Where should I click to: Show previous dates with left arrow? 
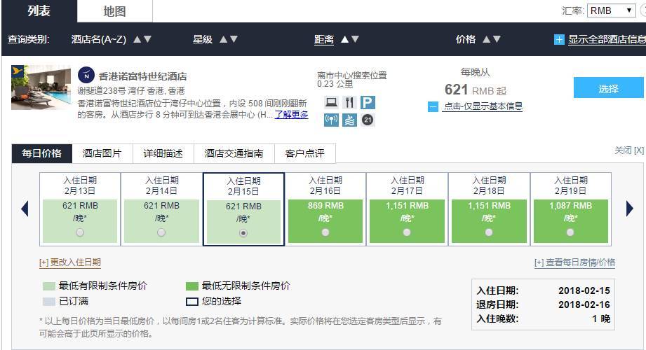click(25, 209)
